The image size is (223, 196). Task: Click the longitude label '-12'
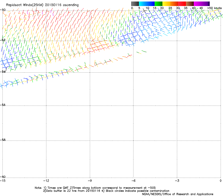[46, 181]
